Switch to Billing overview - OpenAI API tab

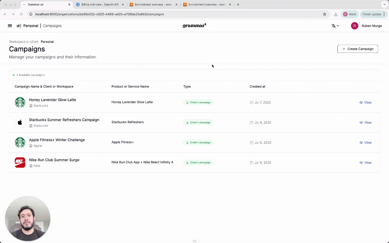100,5
